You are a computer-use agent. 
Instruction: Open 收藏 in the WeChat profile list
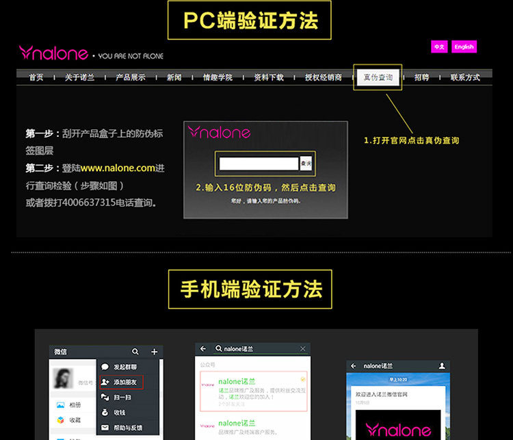point(73,420)
